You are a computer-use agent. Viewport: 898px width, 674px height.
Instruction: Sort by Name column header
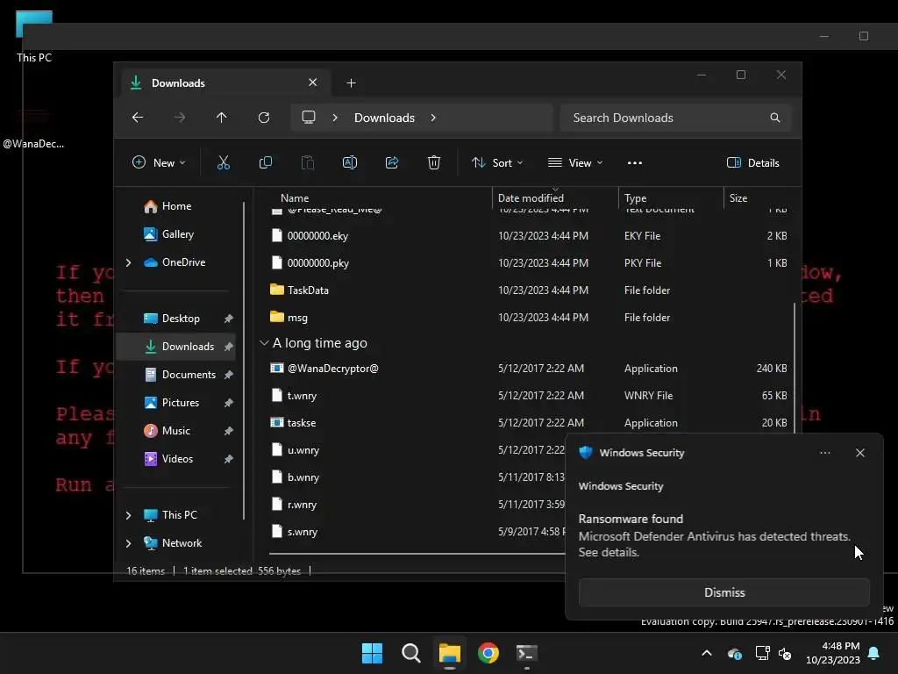coord(295,197)
